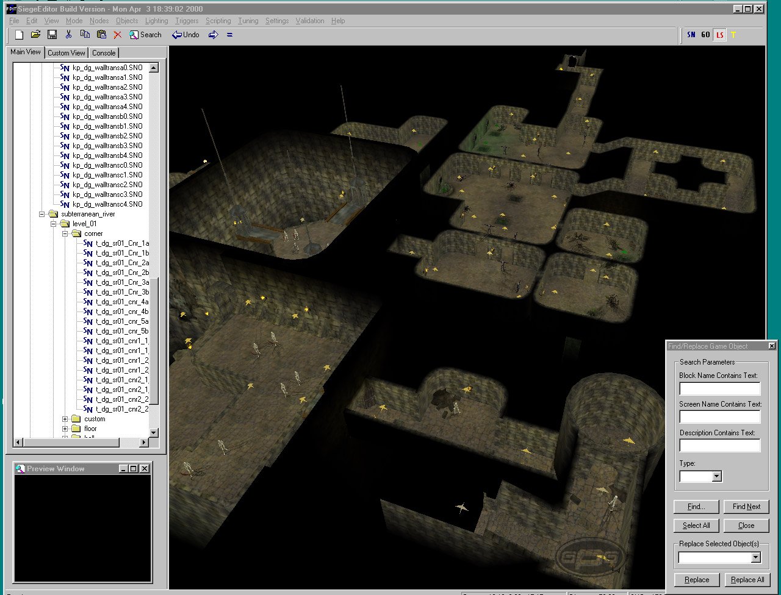
Task: Click the Search toolbar button
Action: [x=145, y=35]
